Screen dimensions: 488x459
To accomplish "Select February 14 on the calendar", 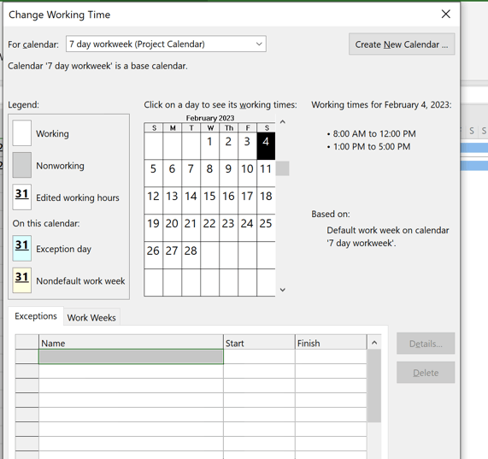I will (191, 200).
